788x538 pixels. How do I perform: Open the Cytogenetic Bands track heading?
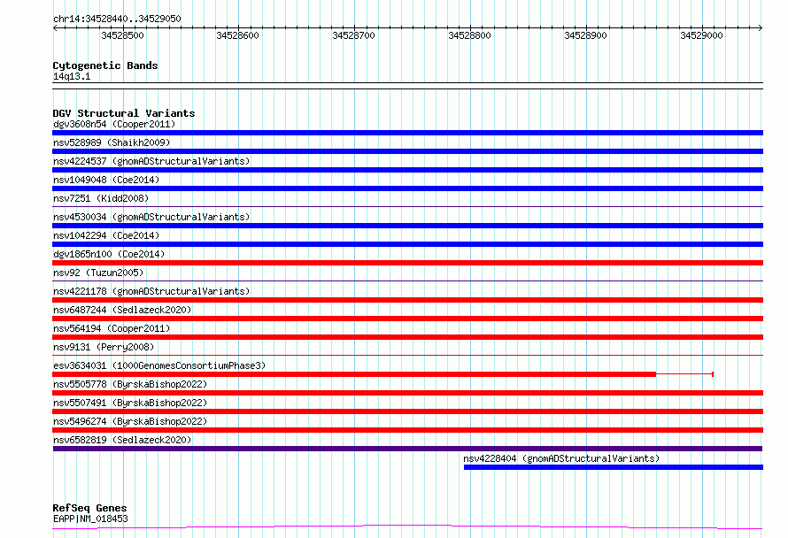coord(105,65)
